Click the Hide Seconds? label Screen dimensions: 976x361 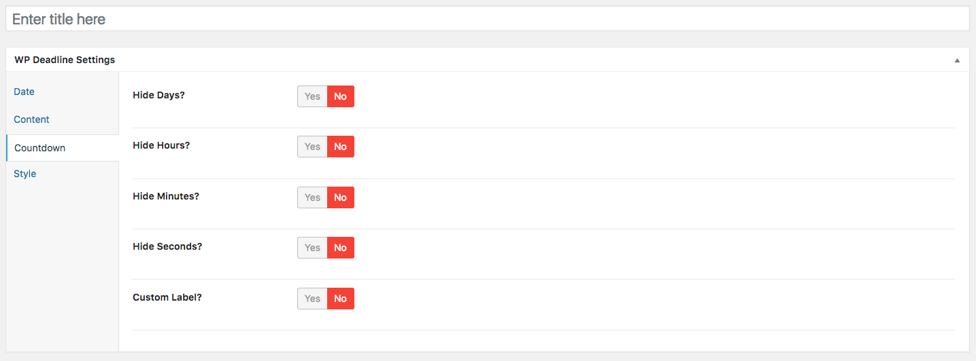coord(167,246)
